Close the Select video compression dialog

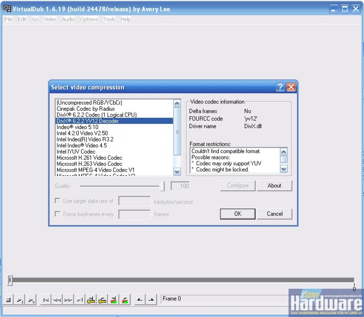pyautogui.click(x=291, y=87)
